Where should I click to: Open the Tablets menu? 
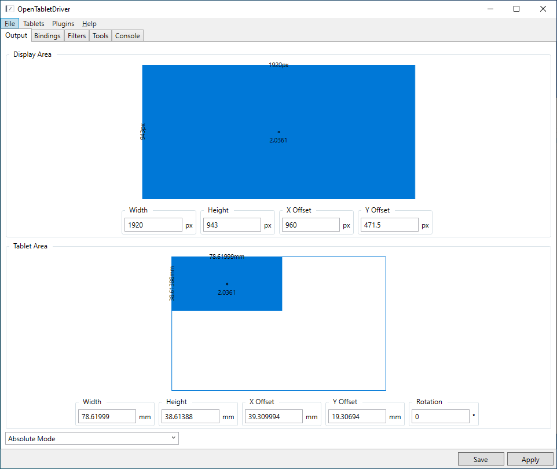click(x=34, y=23)
